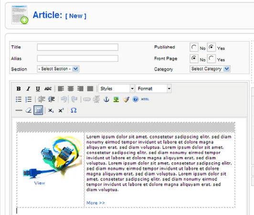Increase indent in editor
Image resolution: width=254 pixels, height=215 pixels.
coord(52,99)
